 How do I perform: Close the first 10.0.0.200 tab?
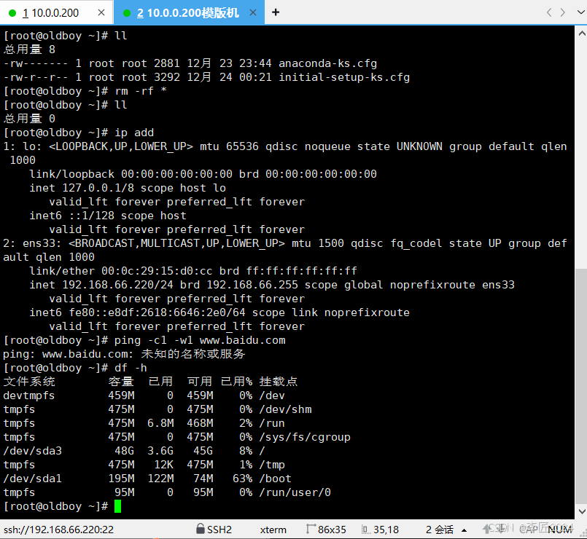pos(101,12)
